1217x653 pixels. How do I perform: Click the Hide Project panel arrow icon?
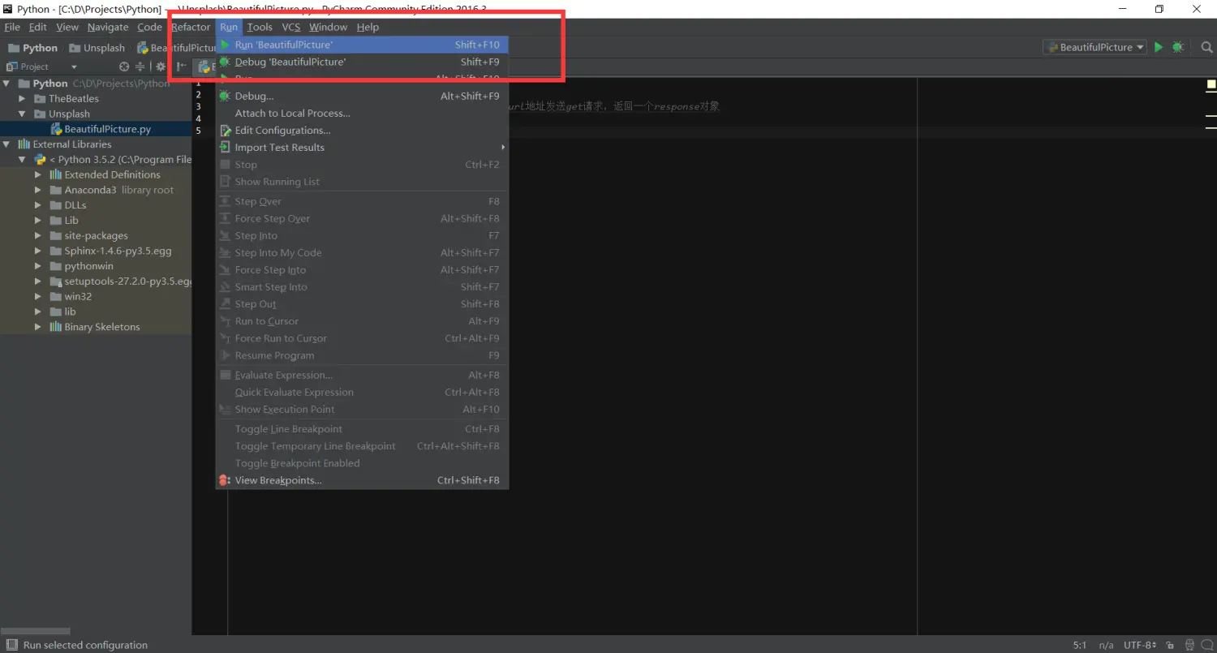[x=182, y=67]
